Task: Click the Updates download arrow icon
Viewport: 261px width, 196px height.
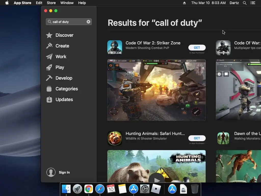Action: (49, 100)
